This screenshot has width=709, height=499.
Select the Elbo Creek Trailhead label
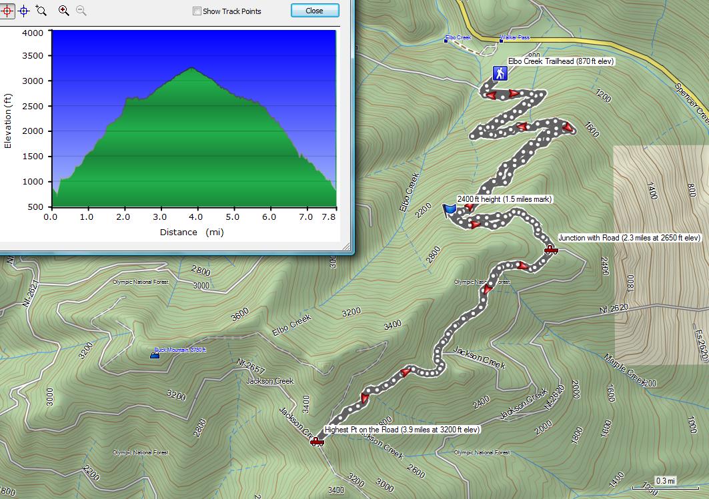[x=561, y=61]
